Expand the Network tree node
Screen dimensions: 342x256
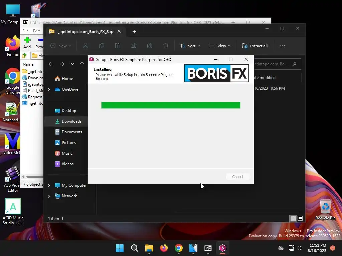pyautogui.click(x=49, y=196)
